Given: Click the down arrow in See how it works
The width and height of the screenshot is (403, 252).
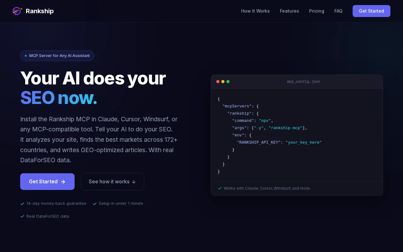Looking at the screenshot, I should pos(134,182).
